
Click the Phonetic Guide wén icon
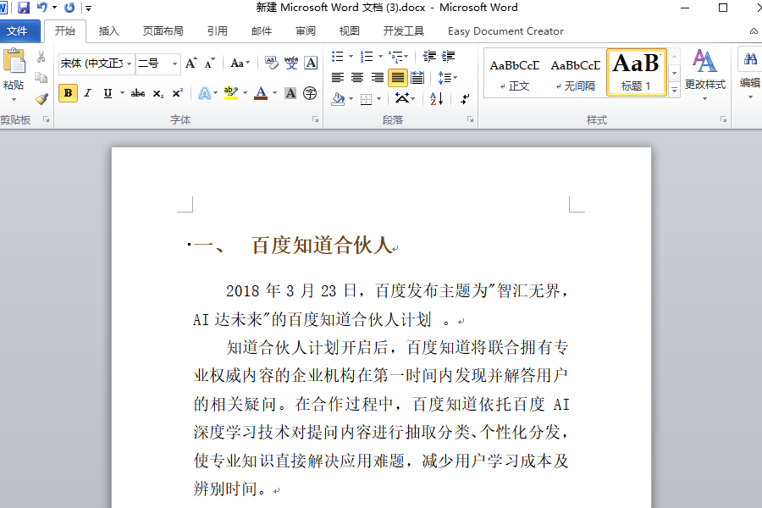(291, 63)
